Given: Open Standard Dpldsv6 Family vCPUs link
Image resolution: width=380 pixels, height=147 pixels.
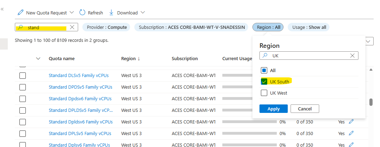Looking at the screenshot, I should (81, 122).
